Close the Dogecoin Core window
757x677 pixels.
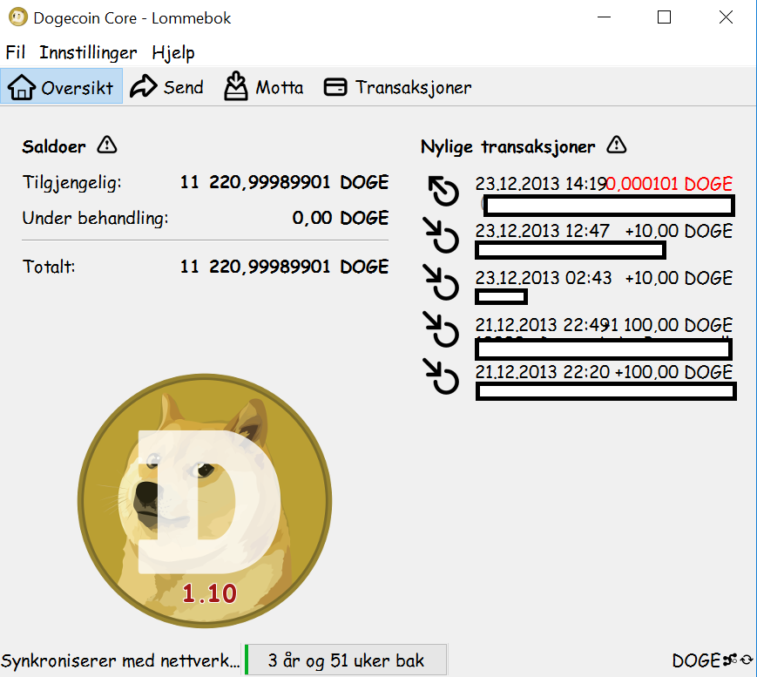coord(726,17)
